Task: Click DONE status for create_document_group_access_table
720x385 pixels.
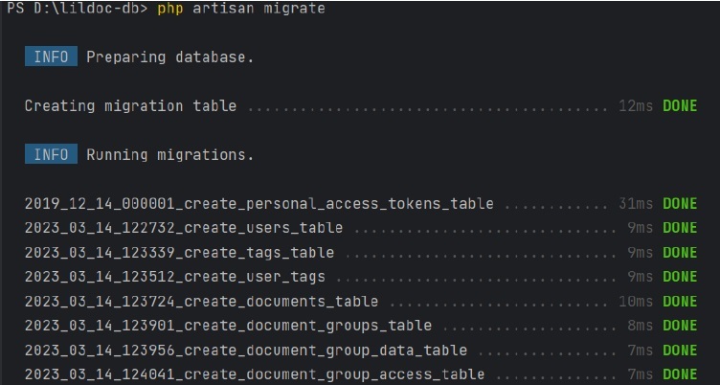Action: coord(680,374)
